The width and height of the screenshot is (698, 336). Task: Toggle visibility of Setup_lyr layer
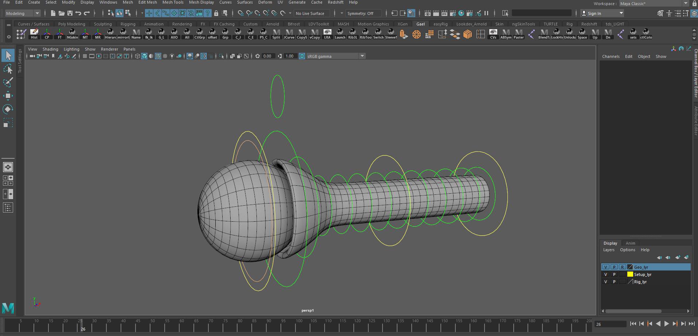(x=605, y=274)
